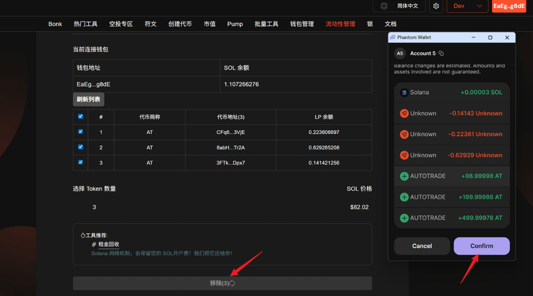Viewport: 533px width, 296px height.
Task: Click the Solana token icon in wallet
Action: [404, 92]
